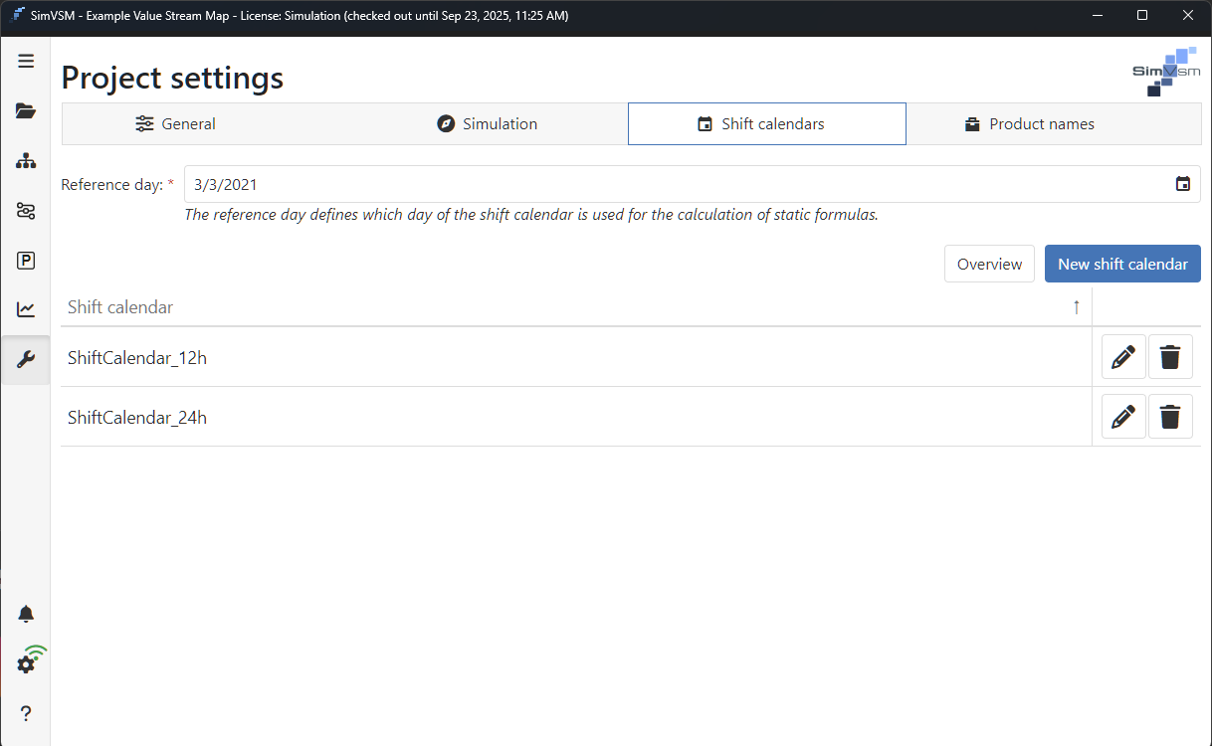The image size is (1212, 746).
Task: Click the process flow sidebar icon
Action: (x=26, y=211)
